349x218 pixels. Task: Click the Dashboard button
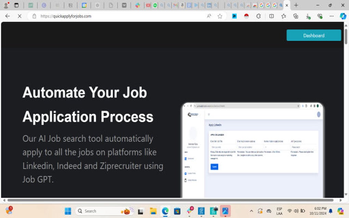tap(313, 35)
